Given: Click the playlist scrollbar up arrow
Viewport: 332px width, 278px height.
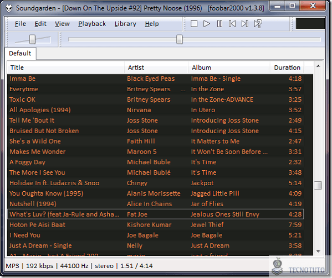Looking at the screenshot, I should point(318,66).
